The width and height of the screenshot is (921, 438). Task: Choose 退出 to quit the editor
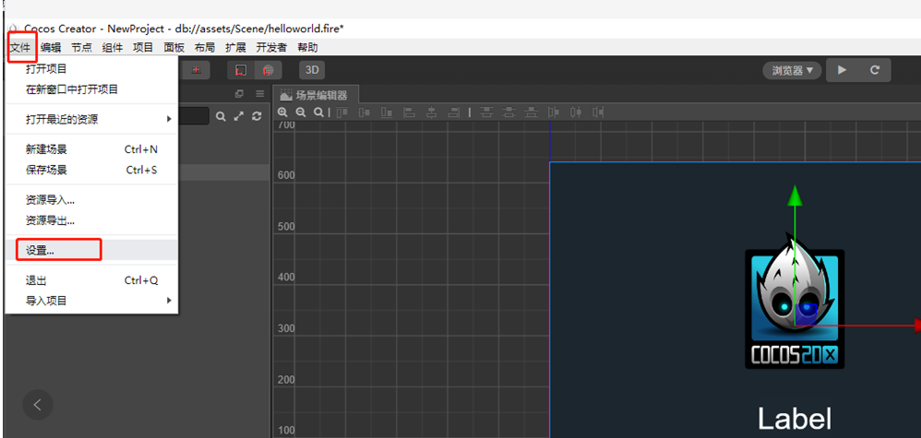coord(91,280)
